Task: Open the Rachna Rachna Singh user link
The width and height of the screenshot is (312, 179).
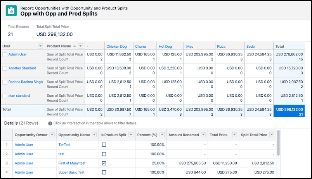Action: [26, 82]
